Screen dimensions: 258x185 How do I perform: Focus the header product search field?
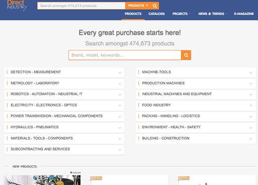[81, 6]
